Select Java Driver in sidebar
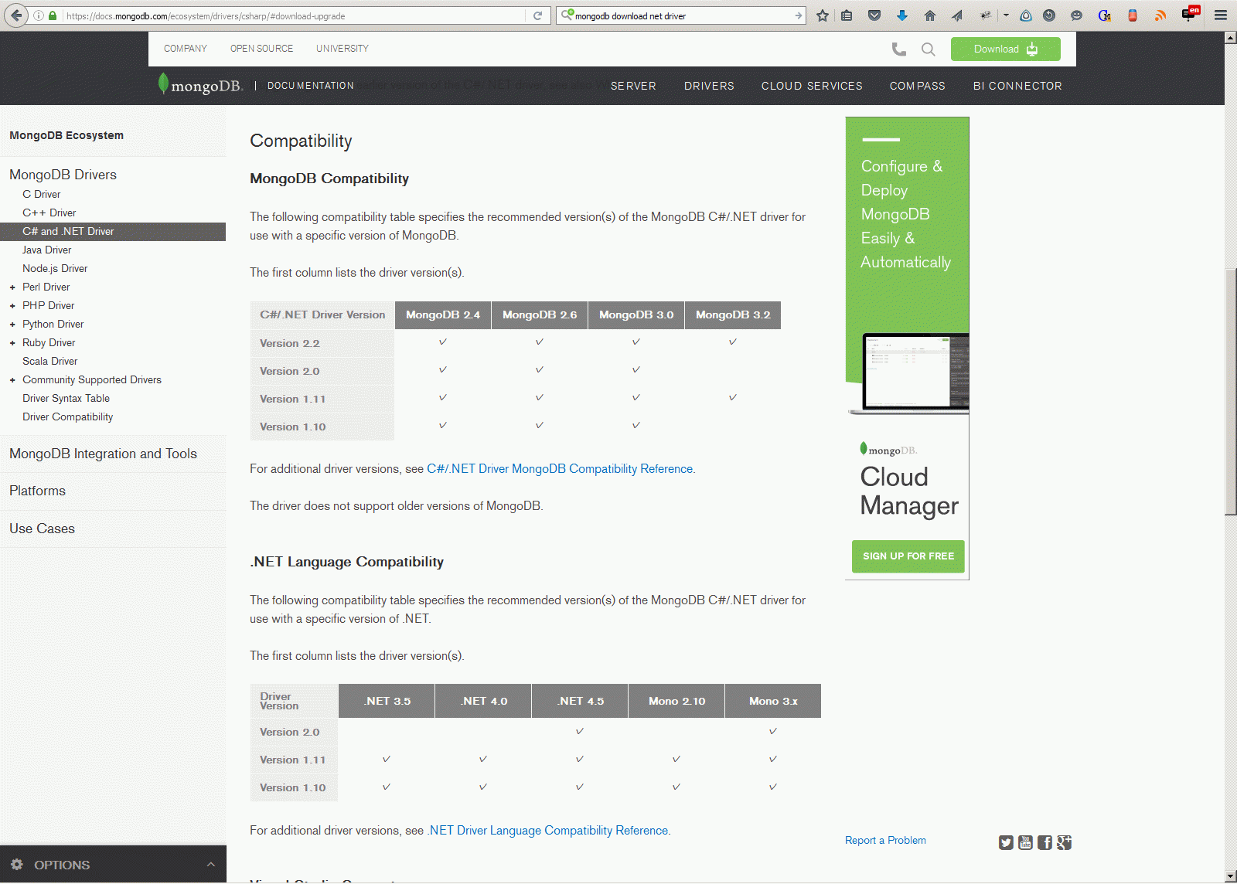The height and width of the screenshot is (884, 1237). pyautogui.click(x=47, y=250)
